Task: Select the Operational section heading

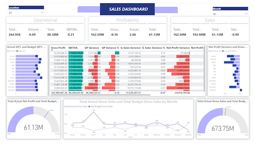Action: [x=45, y=20]
